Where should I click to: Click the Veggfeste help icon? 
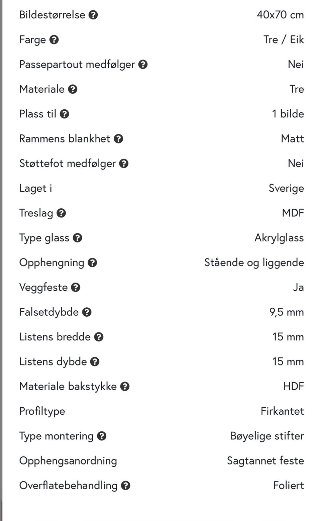point(76,287)
